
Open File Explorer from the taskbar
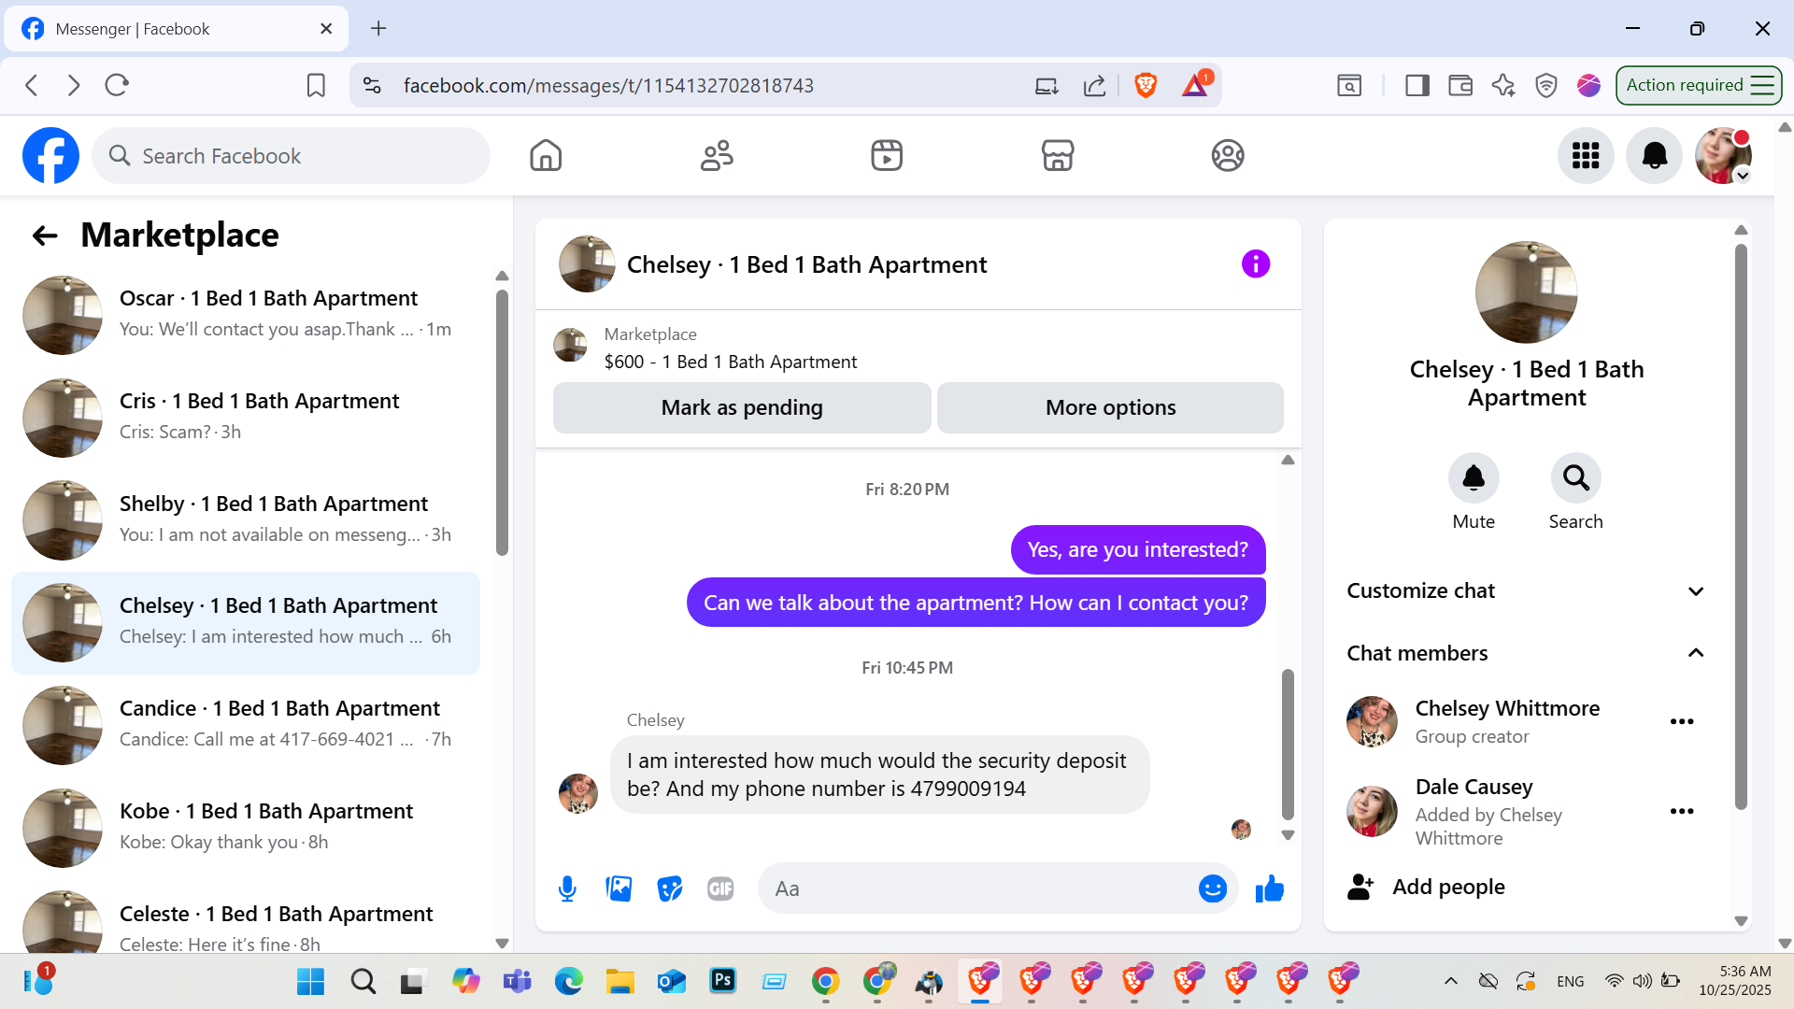[x=619, y=981]
